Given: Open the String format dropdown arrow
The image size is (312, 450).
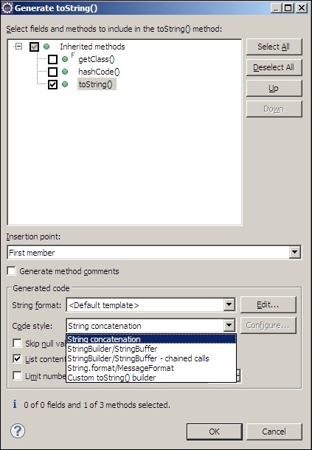Looking at the screenshot, I should [229, 304].
